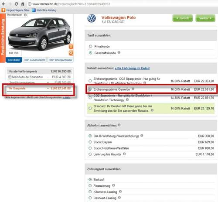
Task: Click the Ihr Barpreis price row
Action: tap(39, 89)
